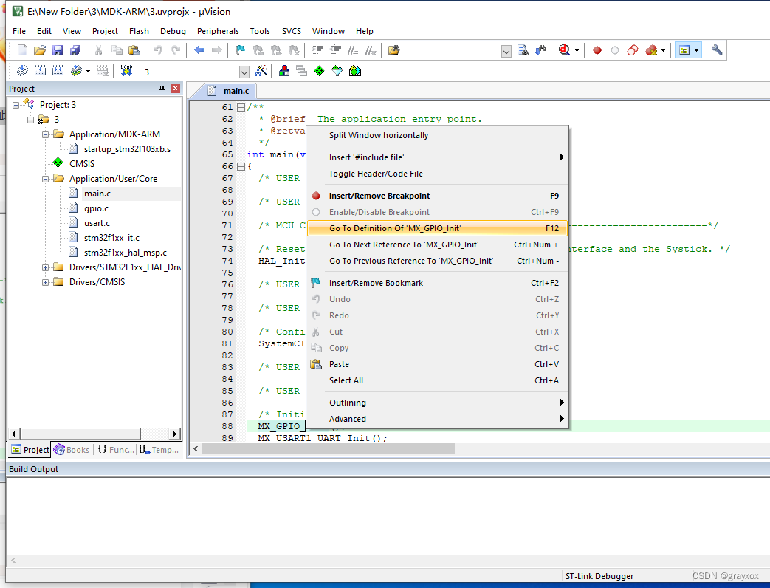Image resolution: width=770 pixels, height=588 pixels.
Task: Choose 'Select All' in context menu
Action: pyautogui.click(x=437, y=380)
